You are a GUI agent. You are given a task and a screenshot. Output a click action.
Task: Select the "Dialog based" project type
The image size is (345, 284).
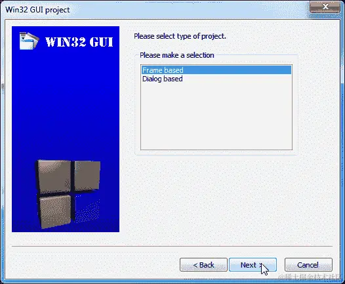(x=216, y=79)
